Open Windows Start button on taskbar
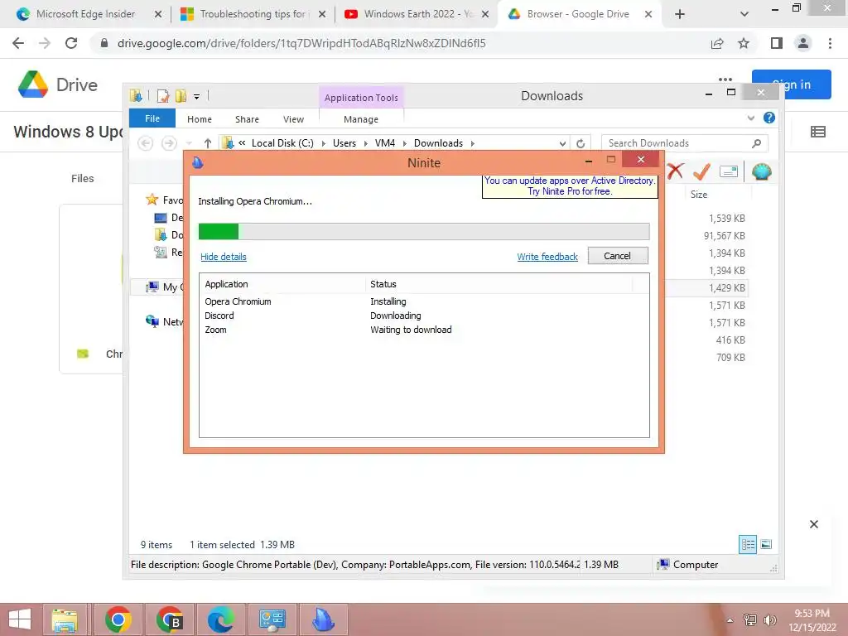This screenshot has height=636, width=848. 20,619
